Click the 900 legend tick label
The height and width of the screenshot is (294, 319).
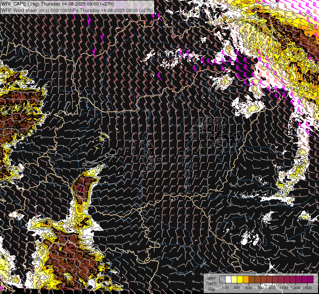pos(272,288)
